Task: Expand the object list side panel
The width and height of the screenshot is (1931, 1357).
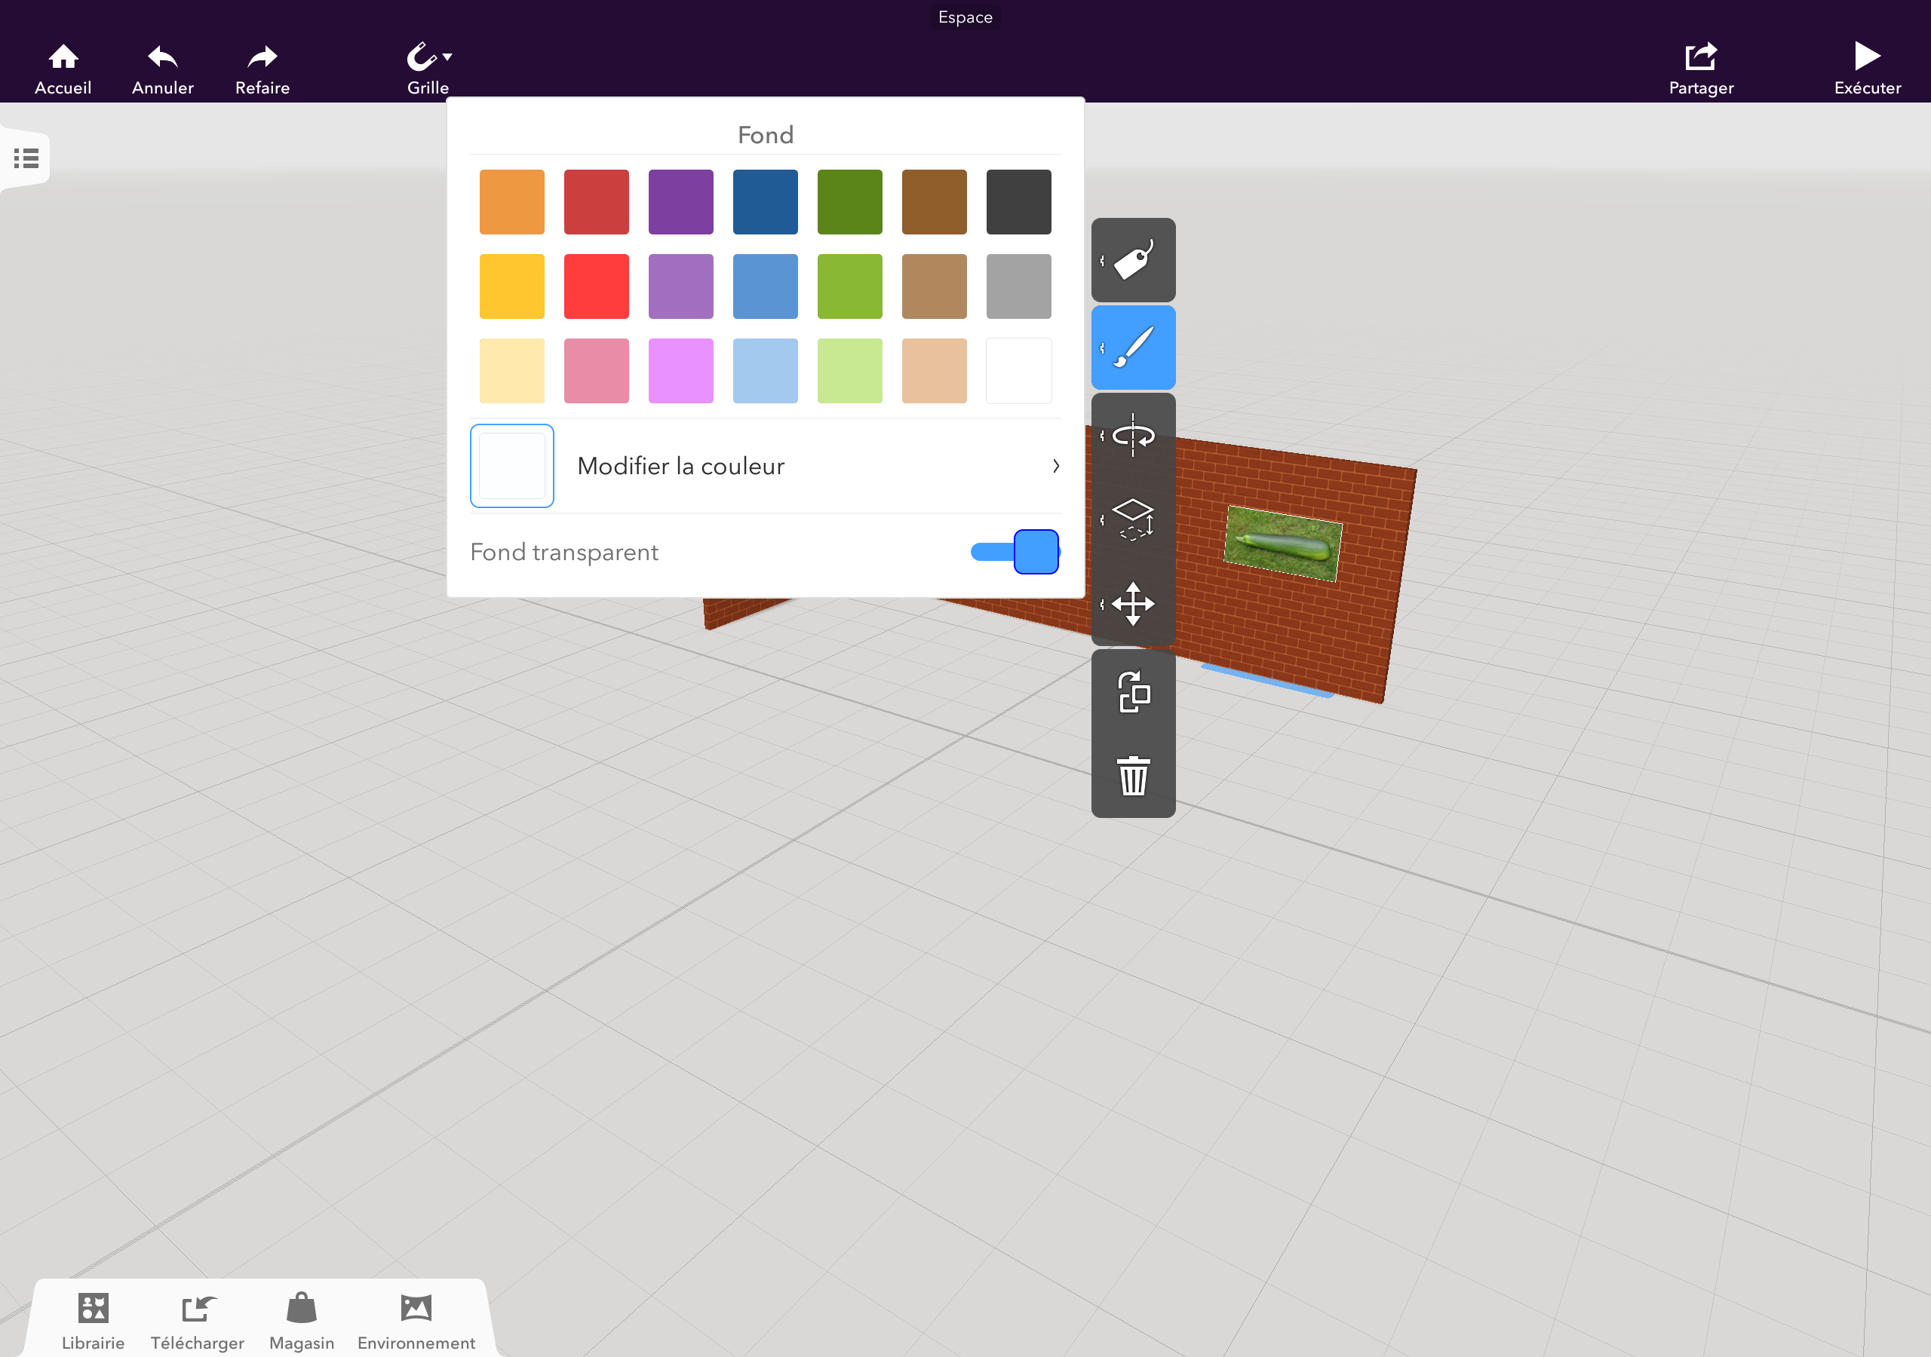Action: pos(26,158)
